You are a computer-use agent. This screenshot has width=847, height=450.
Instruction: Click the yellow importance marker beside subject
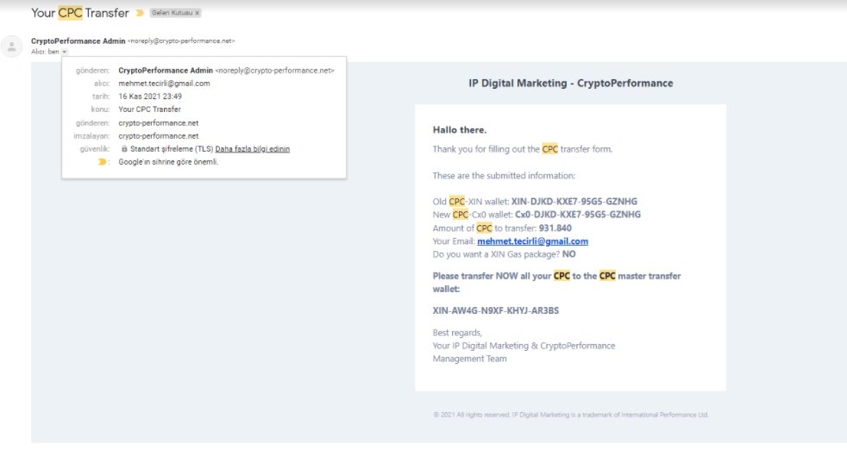pos(141,13)
